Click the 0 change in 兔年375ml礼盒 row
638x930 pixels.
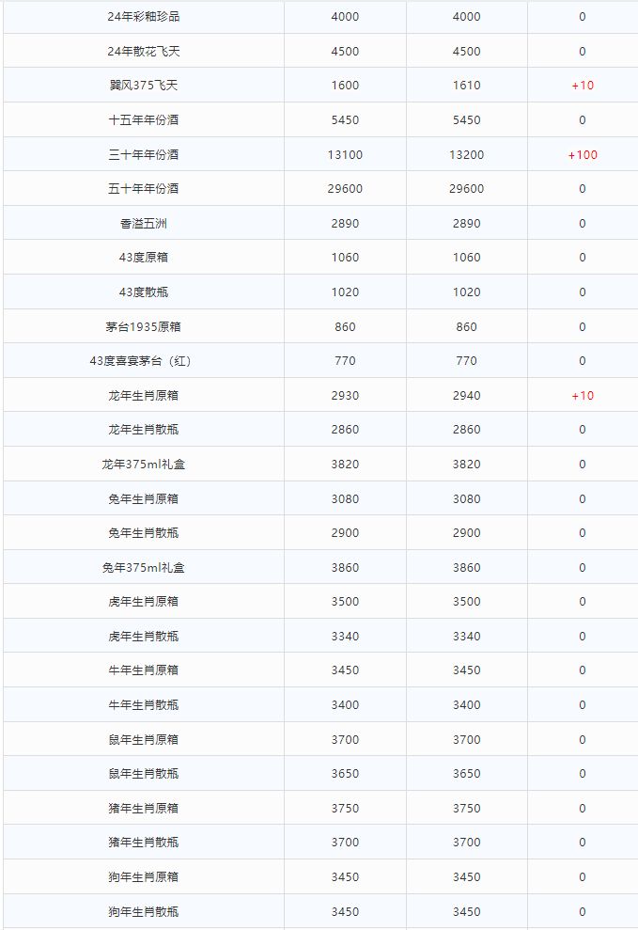coord(583,568)
